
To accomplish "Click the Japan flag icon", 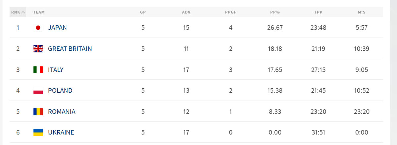I will tap(38, 28).
